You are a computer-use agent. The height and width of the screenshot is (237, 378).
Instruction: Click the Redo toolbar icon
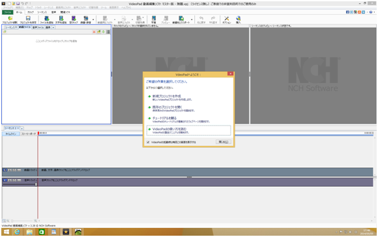(213, 20)
